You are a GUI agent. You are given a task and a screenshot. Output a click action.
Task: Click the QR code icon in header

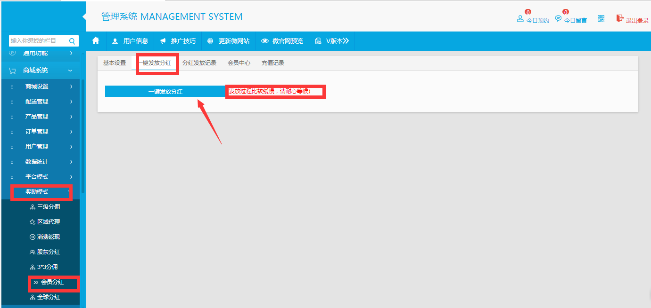click(x=601, y=18)
